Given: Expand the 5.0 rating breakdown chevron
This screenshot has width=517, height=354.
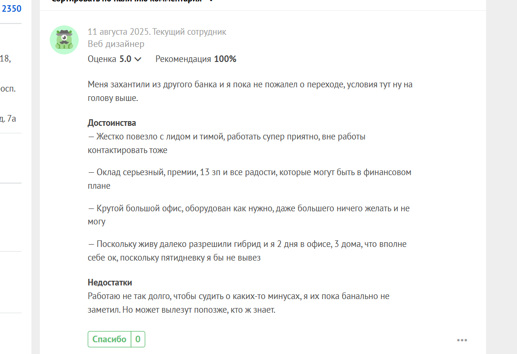Looking at the screenshot, I should (138, 59).
